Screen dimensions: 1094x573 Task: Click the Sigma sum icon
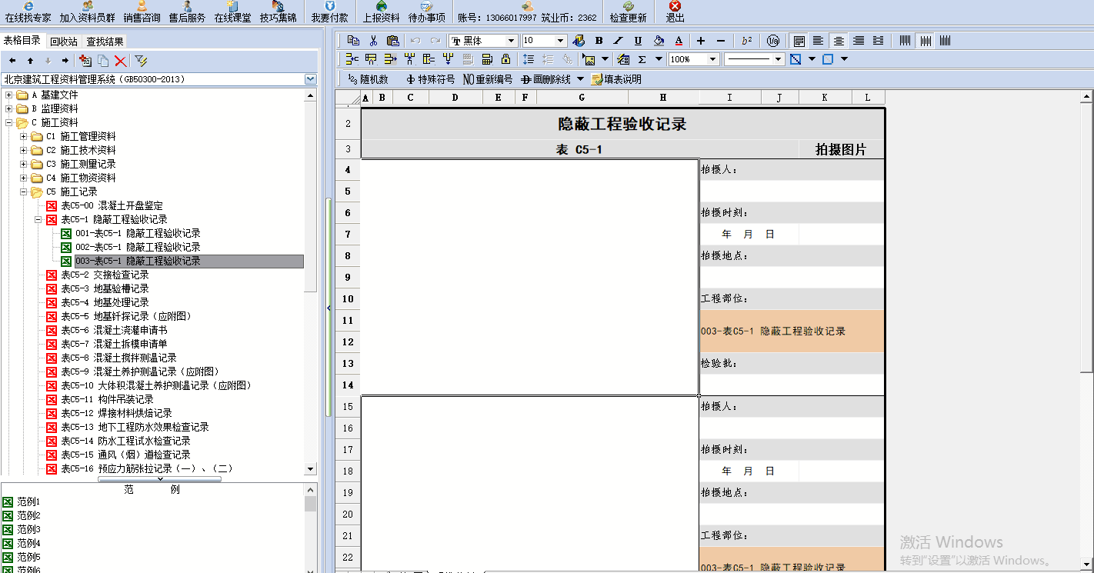click(642, 59)
